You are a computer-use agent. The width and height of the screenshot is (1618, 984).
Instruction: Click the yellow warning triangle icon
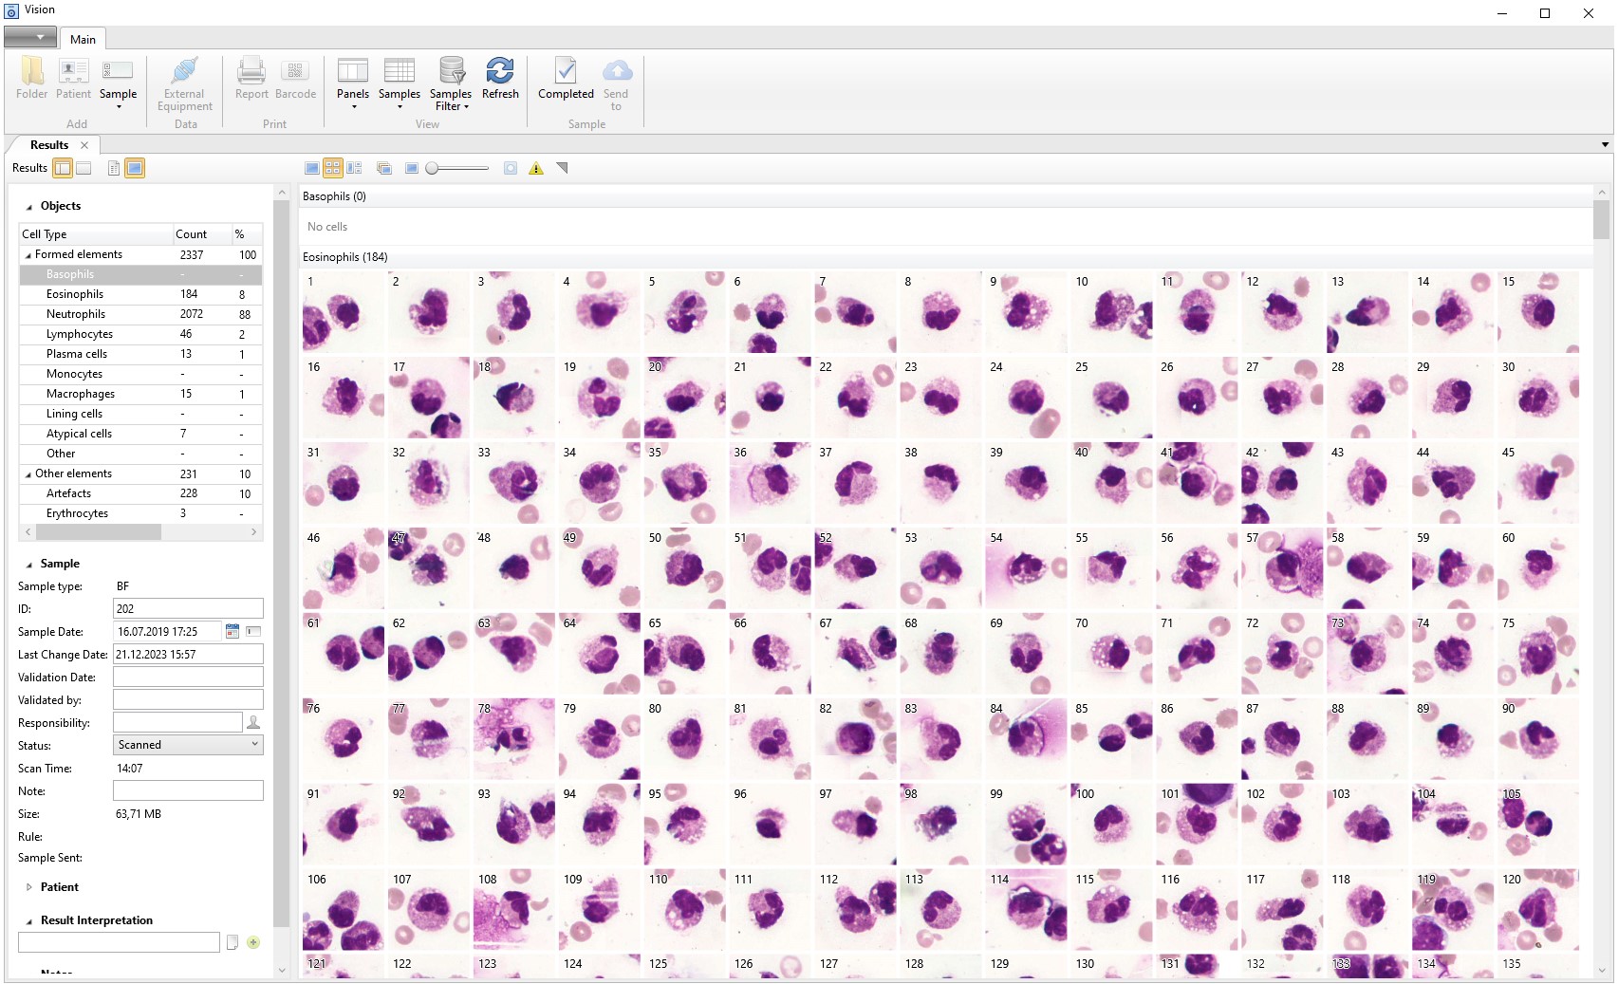536,169
